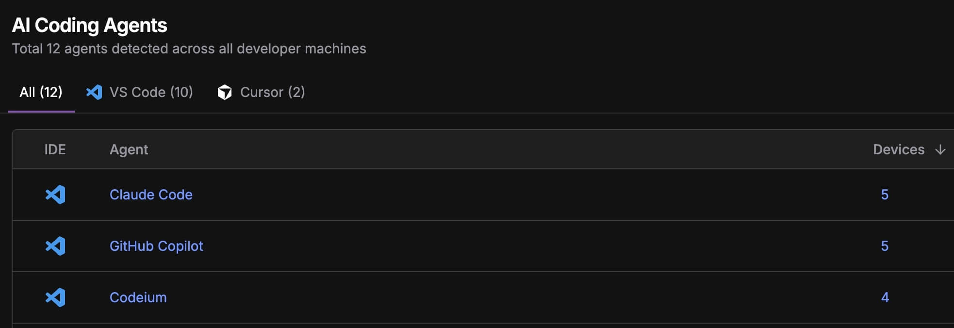Click the VS Code icon beside Codeium

tap(55, 297)
